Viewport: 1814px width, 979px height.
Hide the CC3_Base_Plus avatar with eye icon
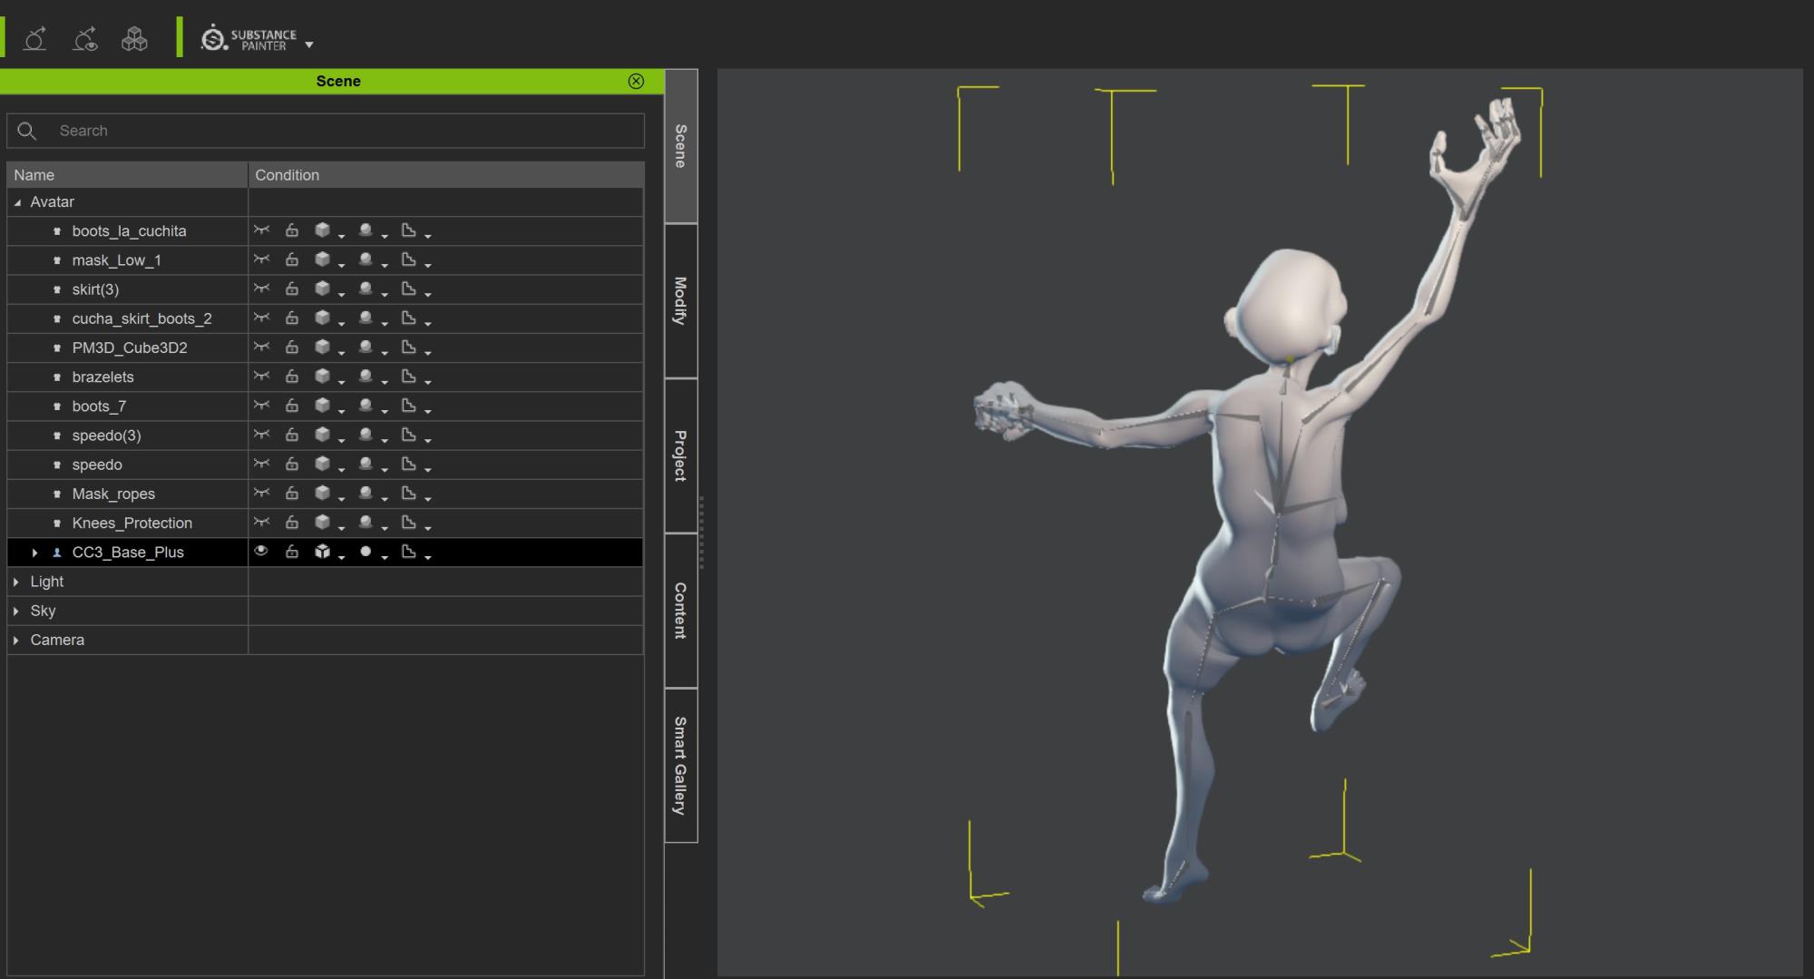[261, 551]
